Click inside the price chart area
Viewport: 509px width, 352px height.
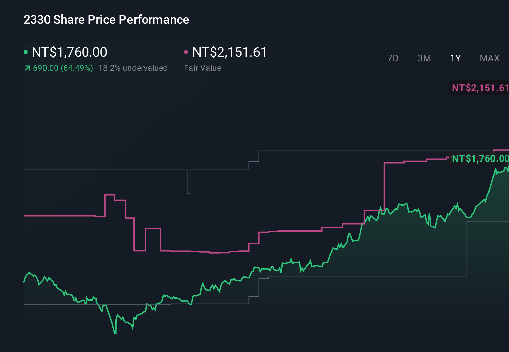[253, 219]
